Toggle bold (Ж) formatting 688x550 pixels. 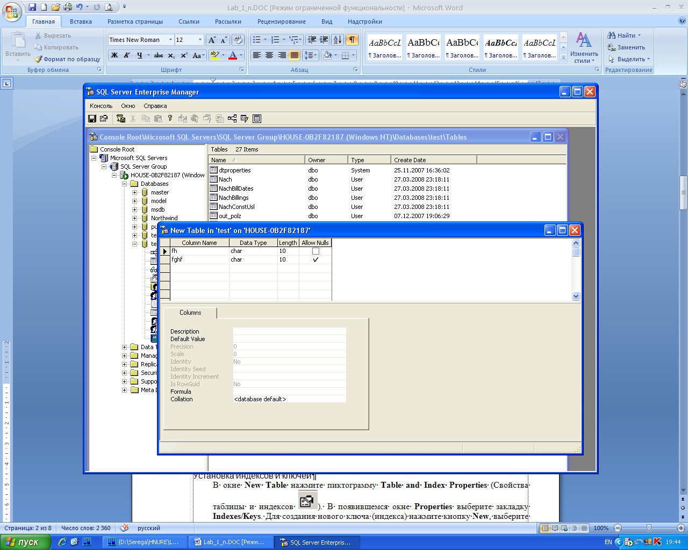click(x=114, y=55)
